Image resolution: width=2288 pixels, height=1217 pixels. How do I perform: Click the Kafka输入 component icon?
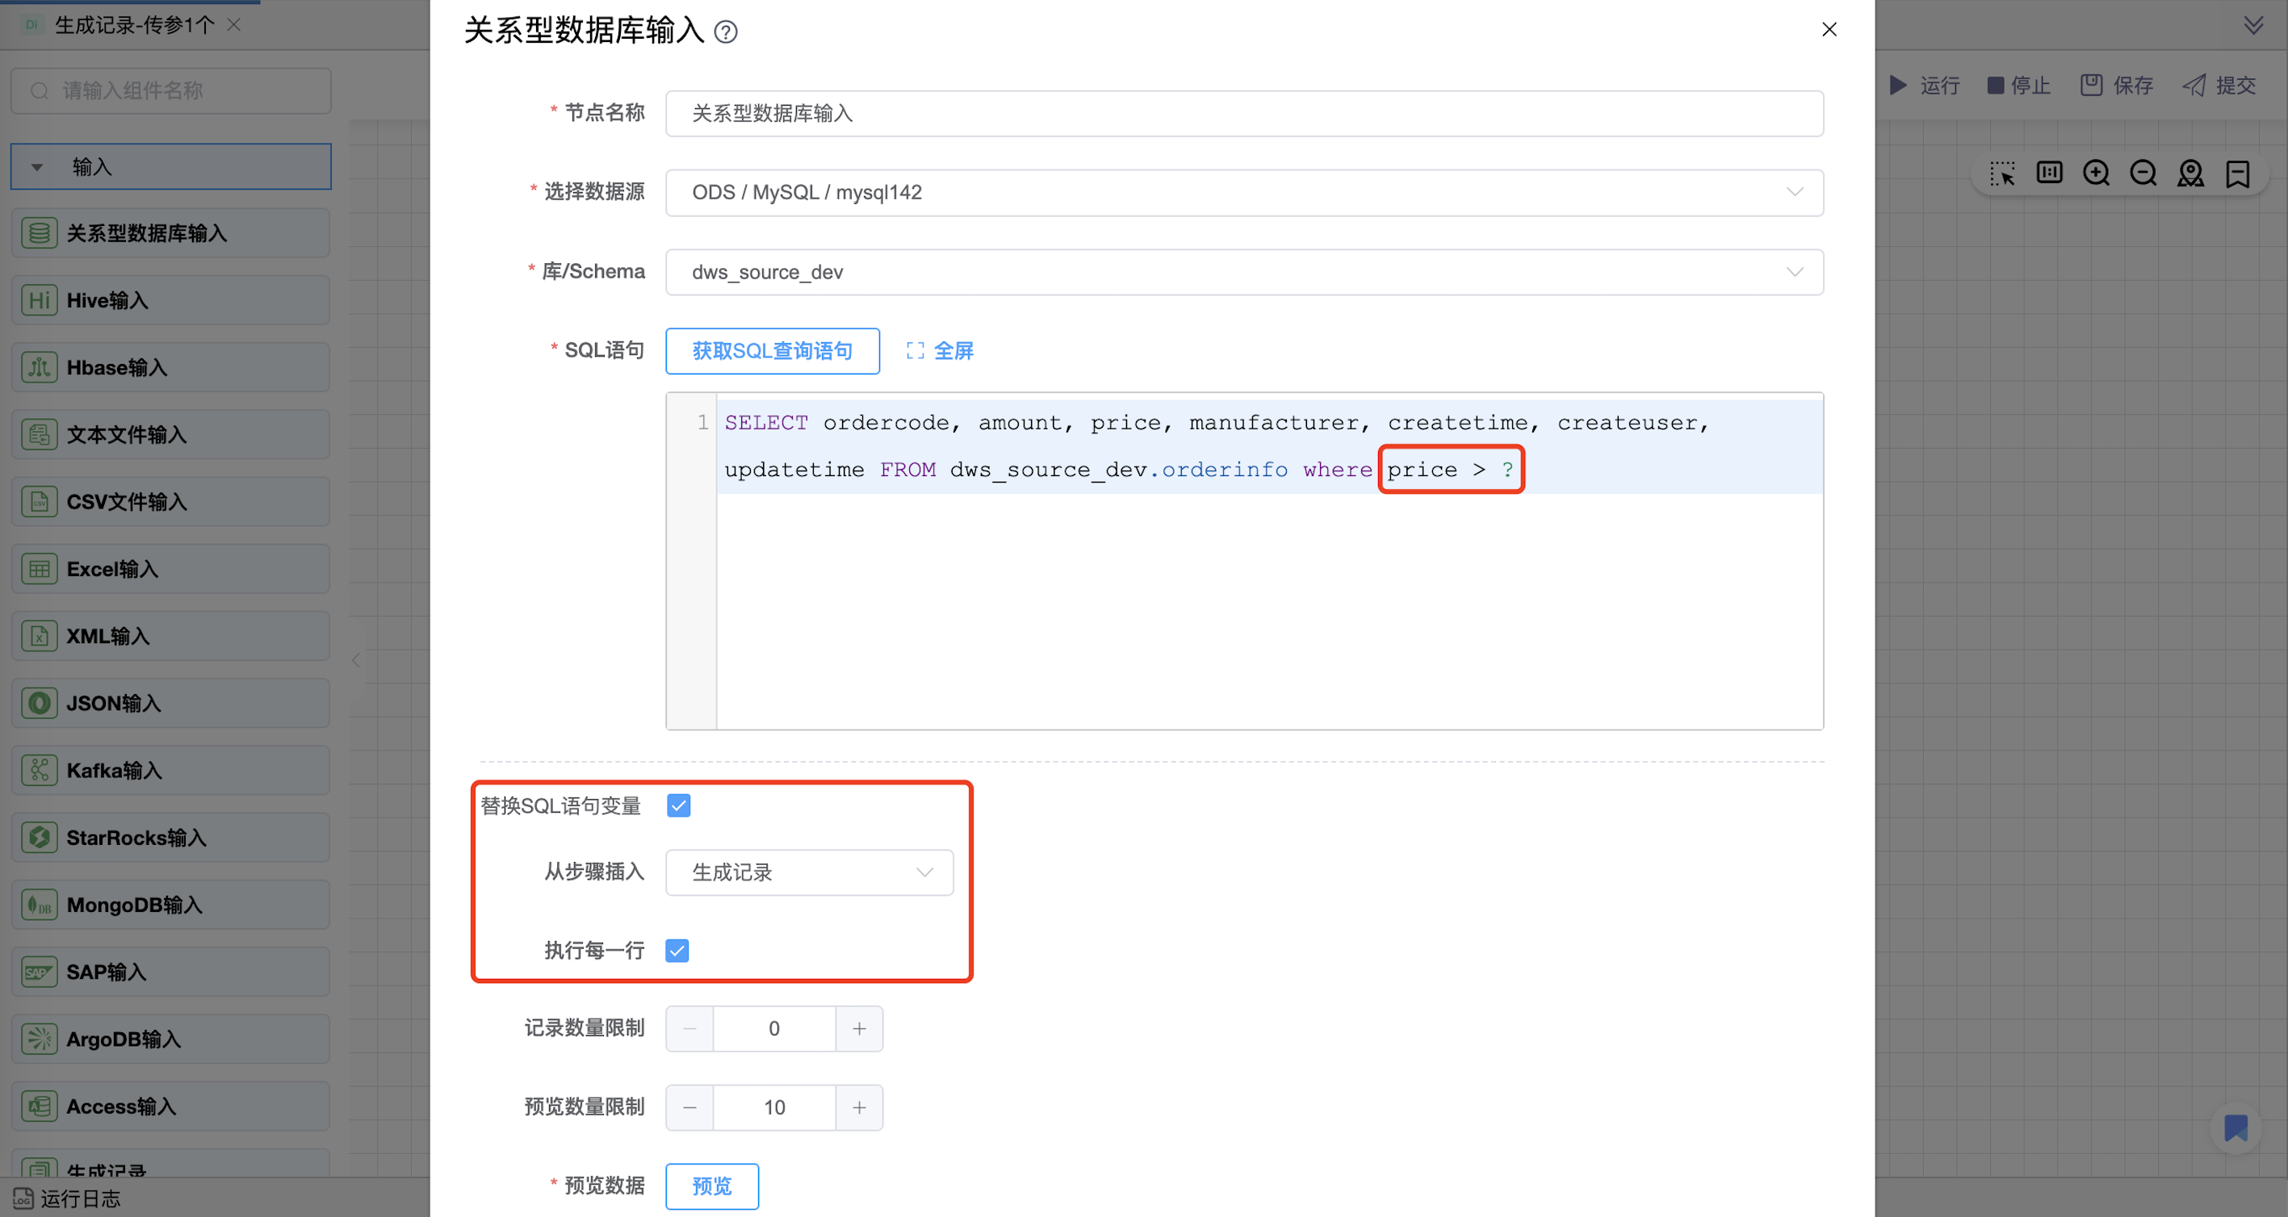(39, 770)
